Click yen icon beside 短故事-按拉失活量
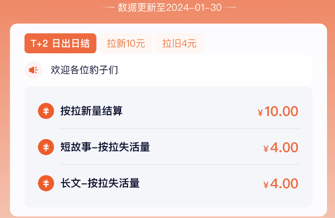335x218 pixels. pos(46,147)
